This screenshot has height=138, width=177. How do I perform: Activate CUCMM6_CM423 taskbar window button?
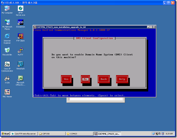click(x=107, y=134)
